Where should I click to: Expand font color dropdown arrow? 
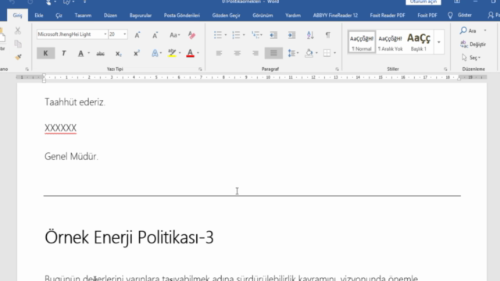198,53
